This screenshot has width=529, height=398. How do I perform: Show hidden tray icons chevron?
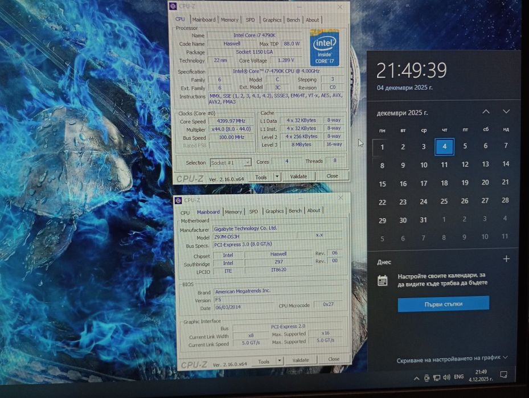click(x=416, y=379)
